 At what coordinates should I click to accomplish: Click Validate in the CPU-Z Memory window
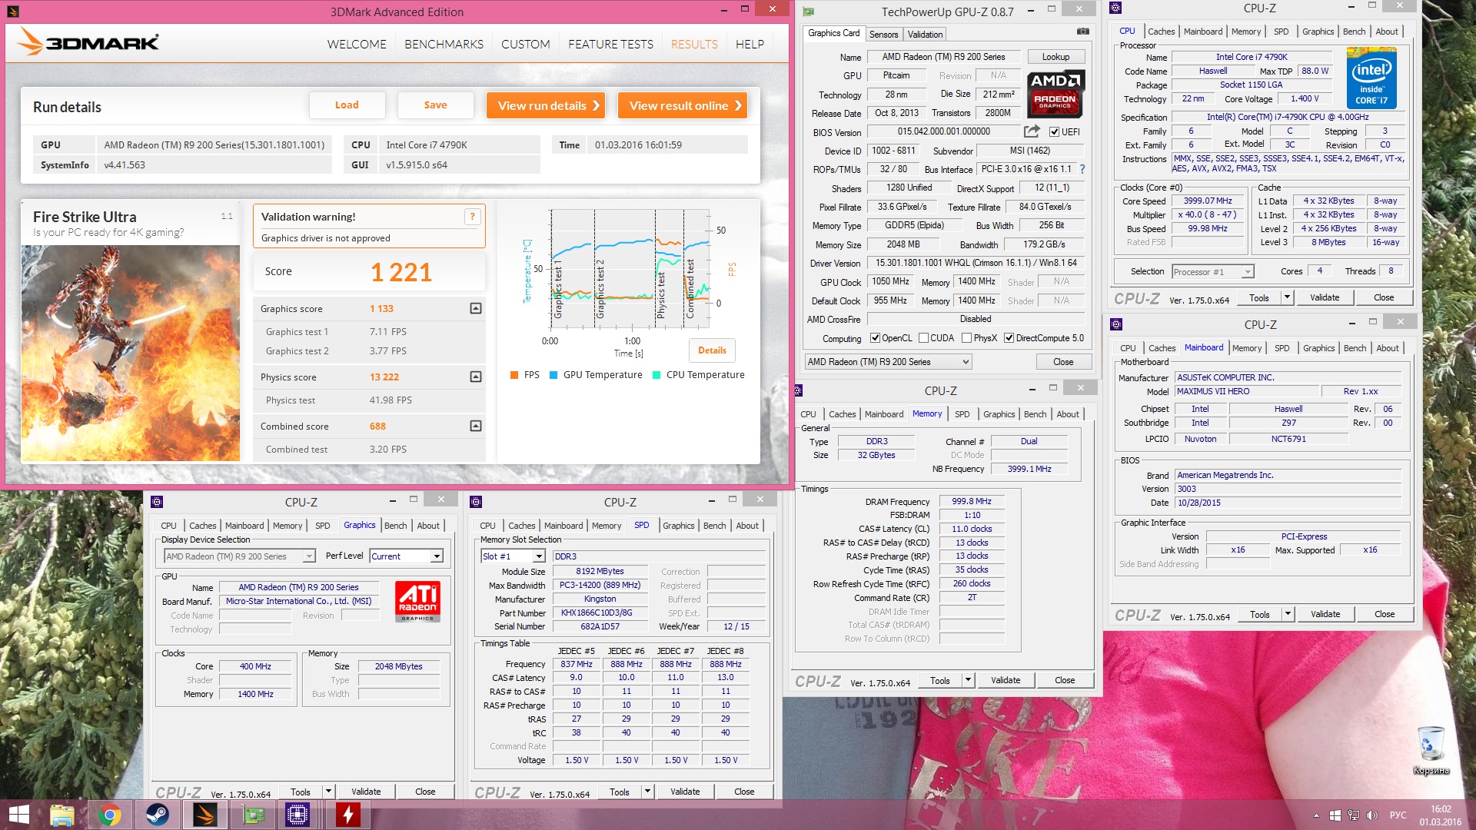1006,680
